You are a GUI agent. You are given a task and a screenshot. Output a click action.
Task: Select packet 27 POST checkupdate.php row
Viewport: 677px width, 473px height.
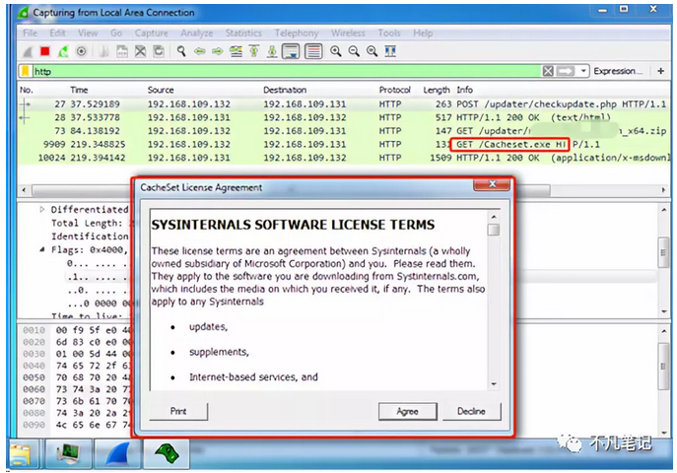pyautogui.click(x=344, y=104)
